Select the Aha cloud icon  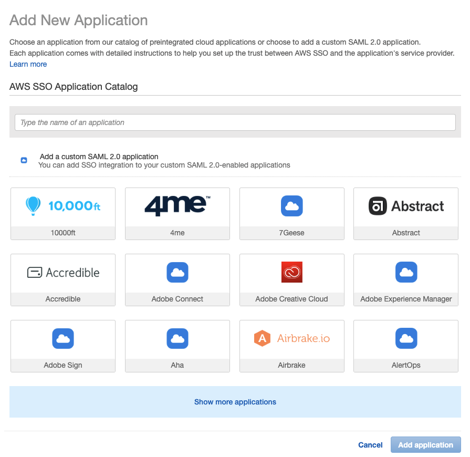click(177, 339)
